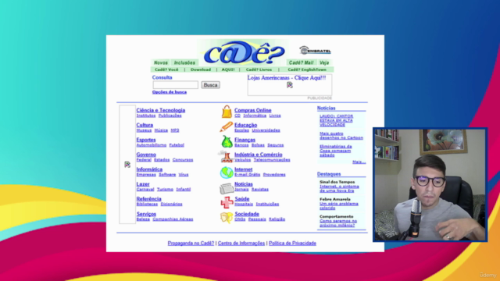Image resolution: width=500 pixels, height=281 pixels.
Task: Open Um sério problema colorido highlight
Action: pos(338,206)
